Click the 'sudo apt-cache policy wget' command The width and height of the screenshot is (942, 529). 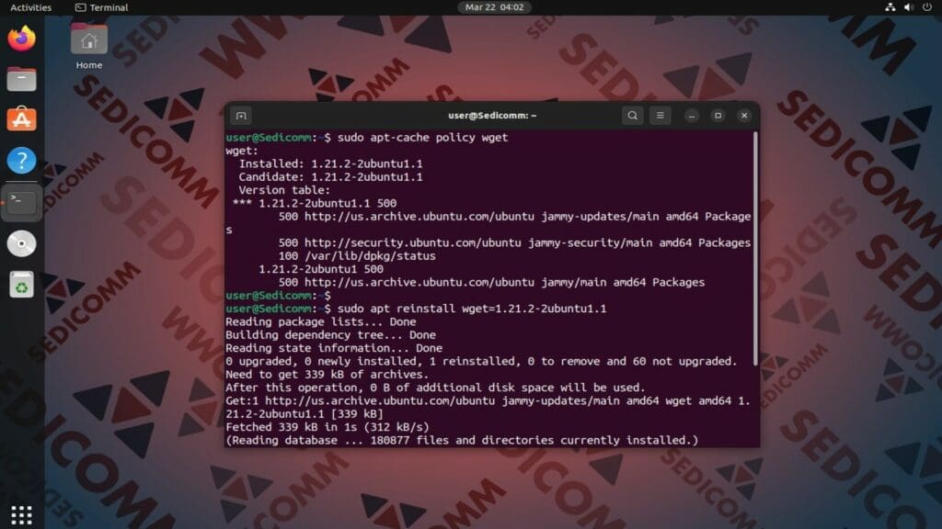coord(422,138)
